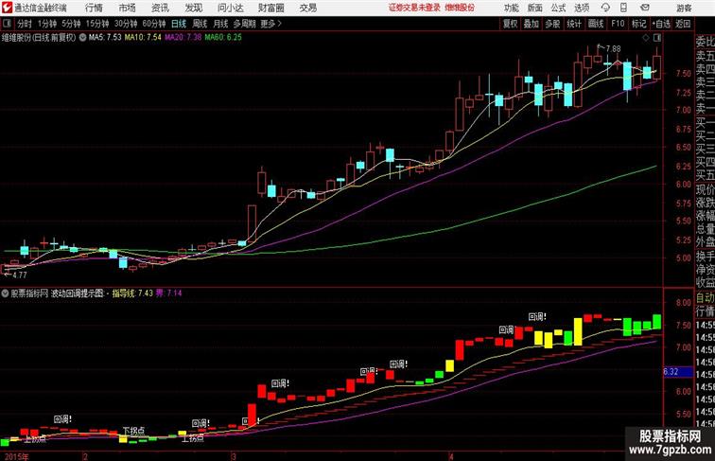Switch to 1分钟 period tab
715x461 pixels.
coord(47,24)
